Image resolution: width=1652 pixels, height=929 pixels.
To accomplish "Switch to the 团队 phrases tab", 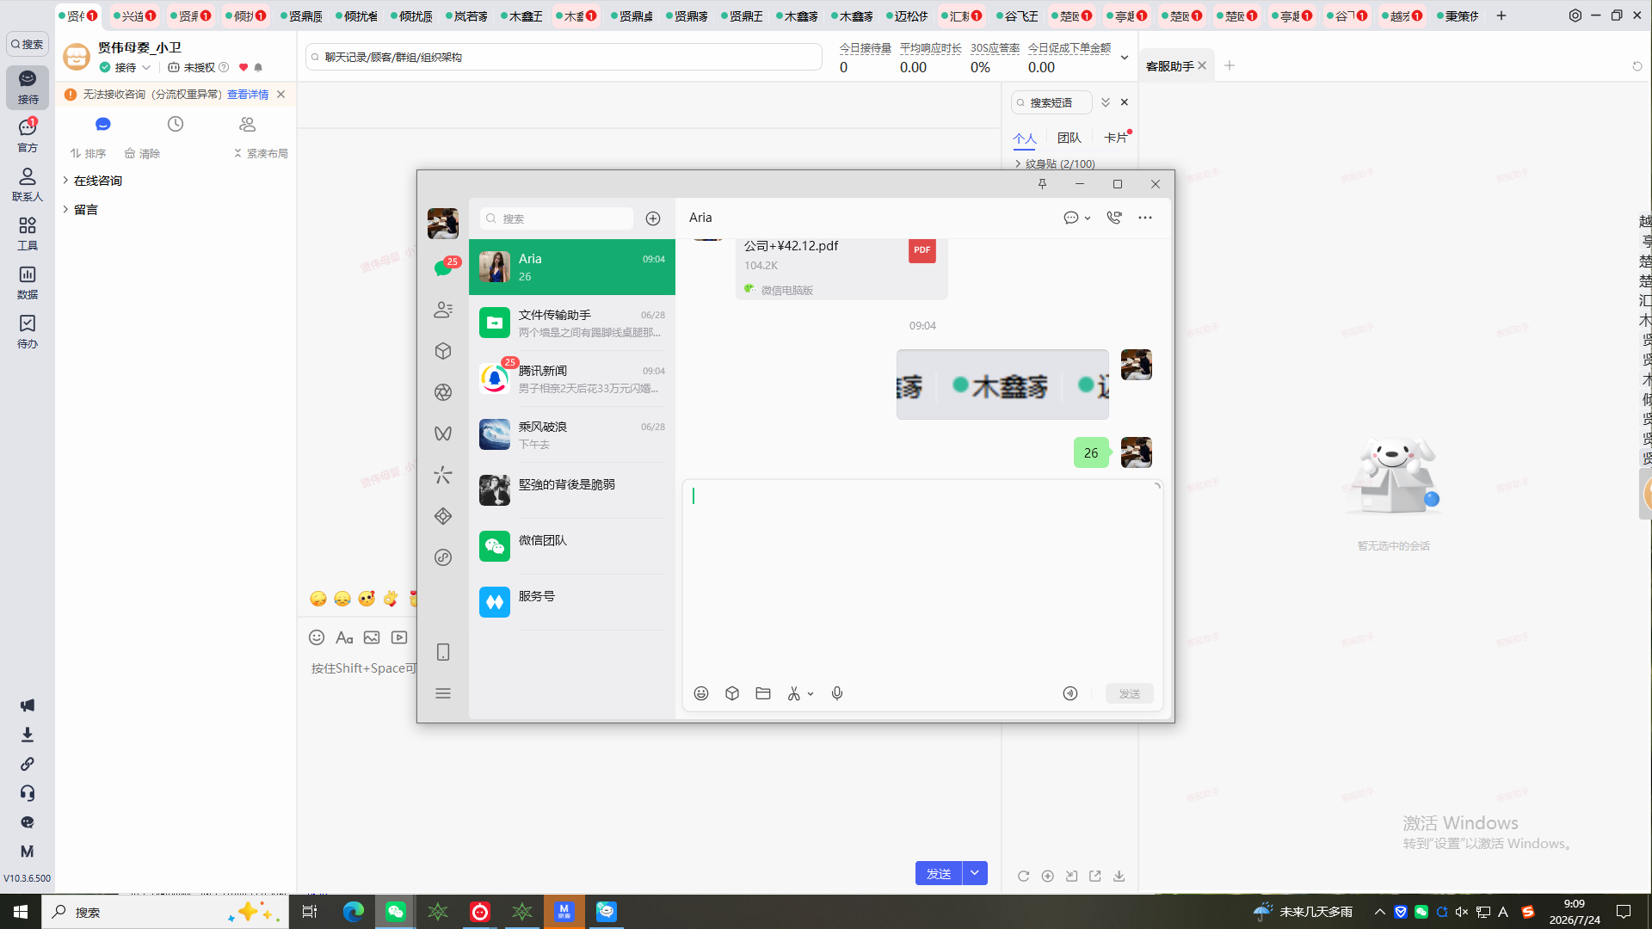I will click(1069, 138).
